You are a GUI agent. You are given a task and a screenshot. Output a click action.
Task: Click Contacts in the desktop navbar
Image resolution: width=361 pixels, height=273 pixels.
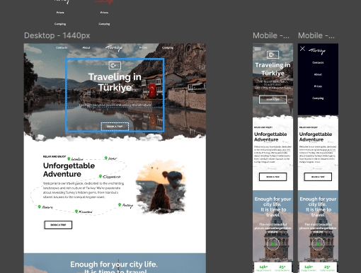pyautogui.click(x=62, y=47)
